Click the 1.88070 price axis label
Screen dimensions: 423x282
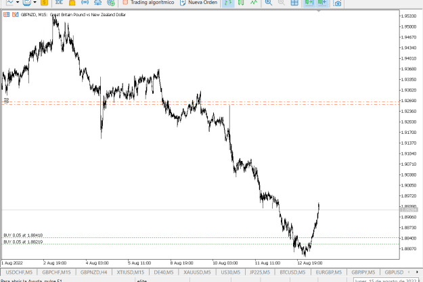click(409, 249)
